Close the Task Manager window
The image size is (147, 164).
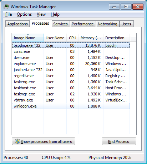pos(138,7)
